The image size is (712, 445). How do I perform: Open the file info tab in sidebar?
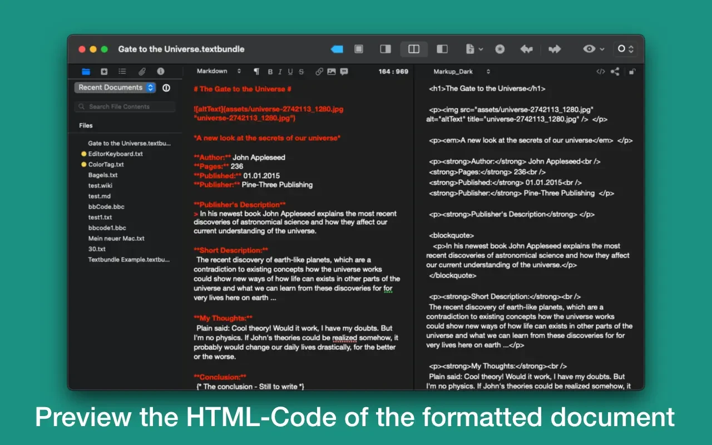pos(161,72)
